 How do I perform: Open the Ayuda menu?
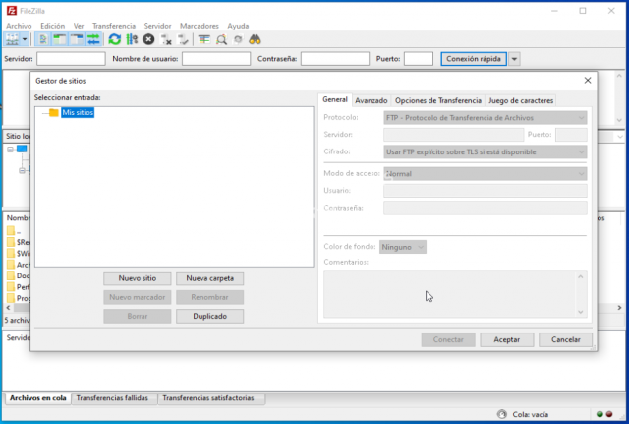click(x=238, y=26)
